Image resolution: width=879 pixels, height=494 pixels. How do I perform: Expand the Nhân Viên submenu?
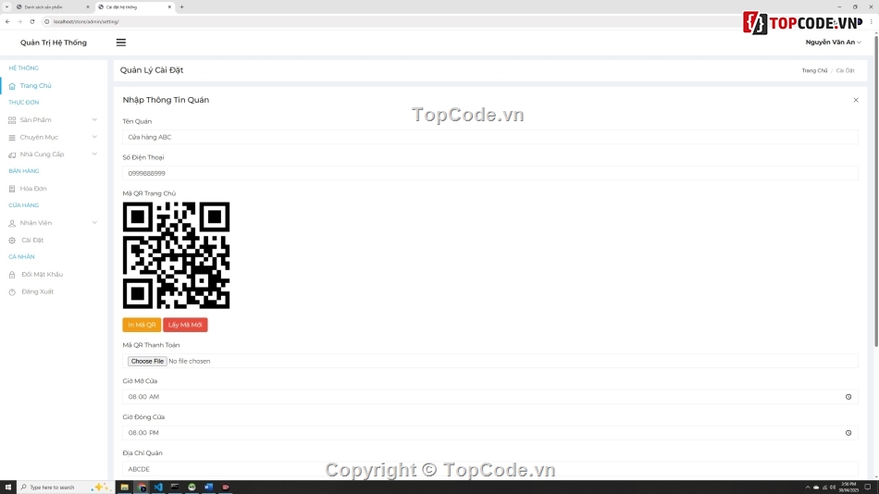94,223
